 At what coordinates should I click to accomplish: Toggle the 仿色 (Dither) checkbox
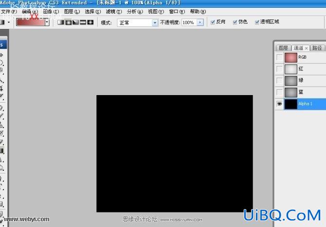tap(235, 22)
